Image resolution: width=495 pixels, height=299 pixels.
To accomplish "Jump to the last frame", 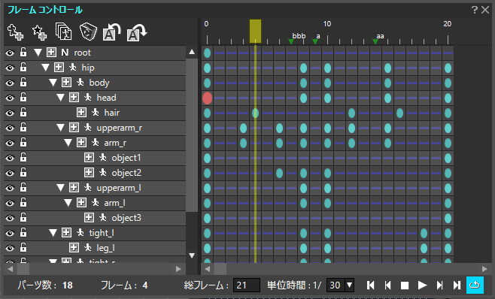I will click(457, 285).
